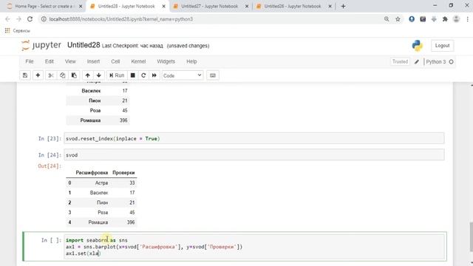Go forward in browser history
The width and height of the screenshot is (473, 266).
pyautogui.click(x=18, y=19)
